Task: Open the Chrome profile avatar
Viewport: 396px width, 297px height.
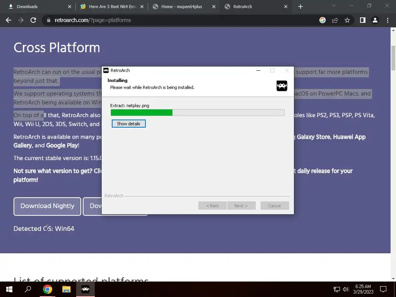Action: point(375,20)
